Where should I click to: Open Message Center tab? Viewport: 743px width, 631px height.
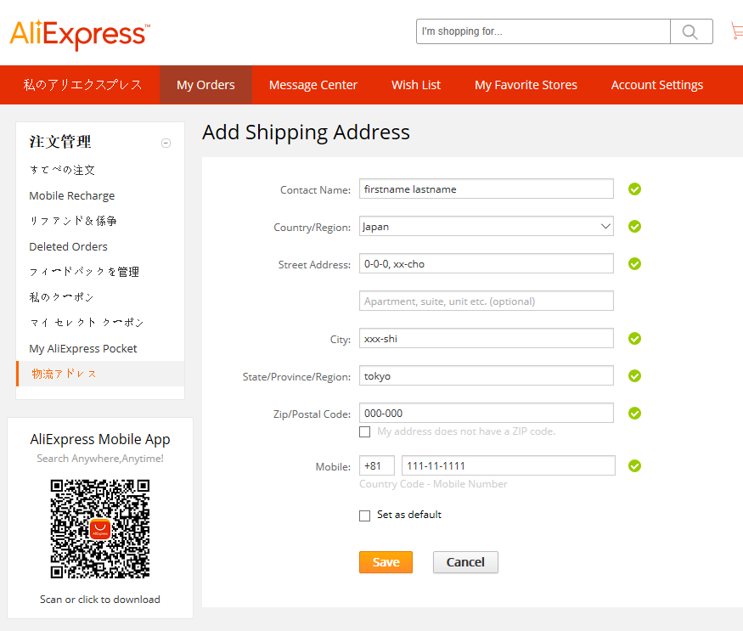pos(313,85)
